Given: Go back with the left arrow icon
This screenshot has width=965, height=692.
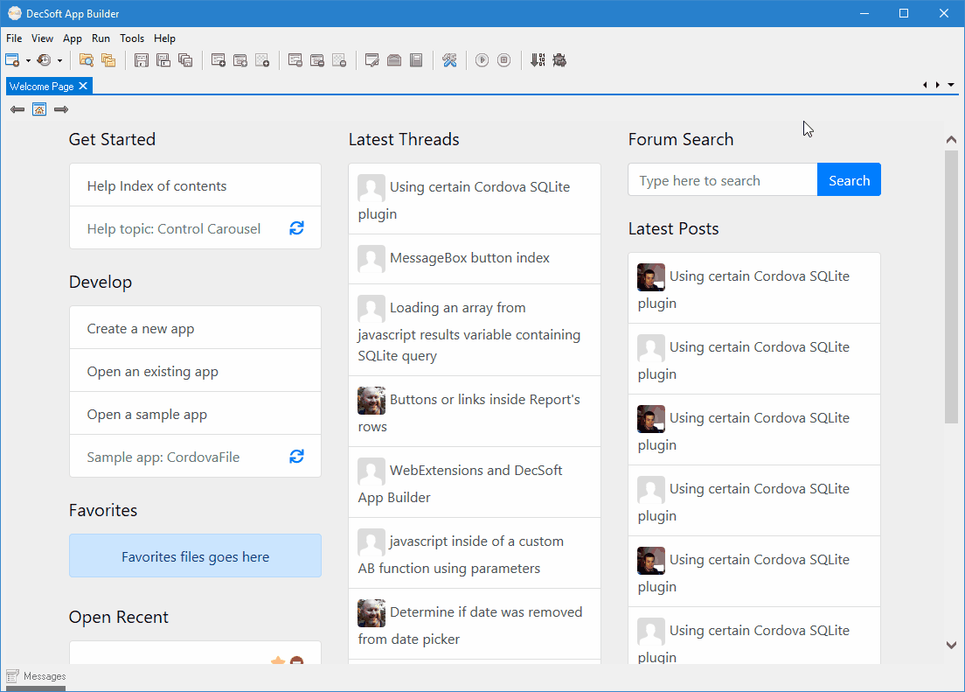Looking at the screenshot, I should pos(17,109).
